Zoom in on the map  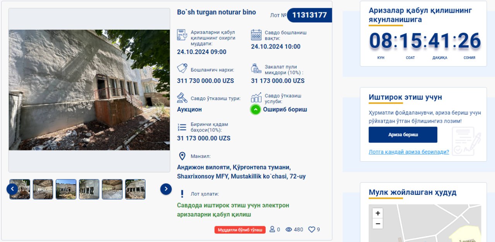tap(378, 213)
